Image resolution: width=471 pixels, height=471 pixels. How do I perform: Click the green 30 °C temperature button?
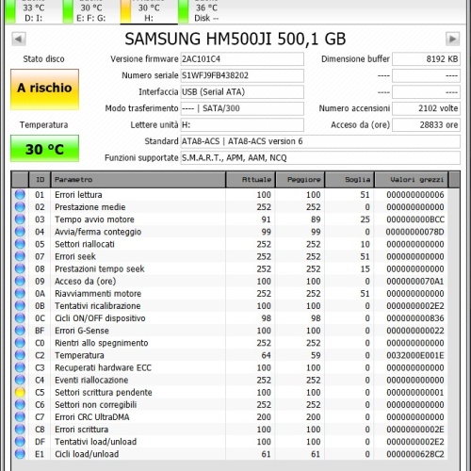(x=44, y=149)
